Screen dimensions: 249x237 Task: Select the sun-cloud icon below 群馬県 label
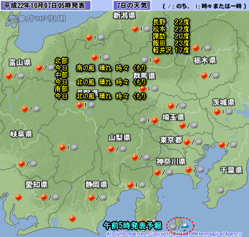(149, 89)
